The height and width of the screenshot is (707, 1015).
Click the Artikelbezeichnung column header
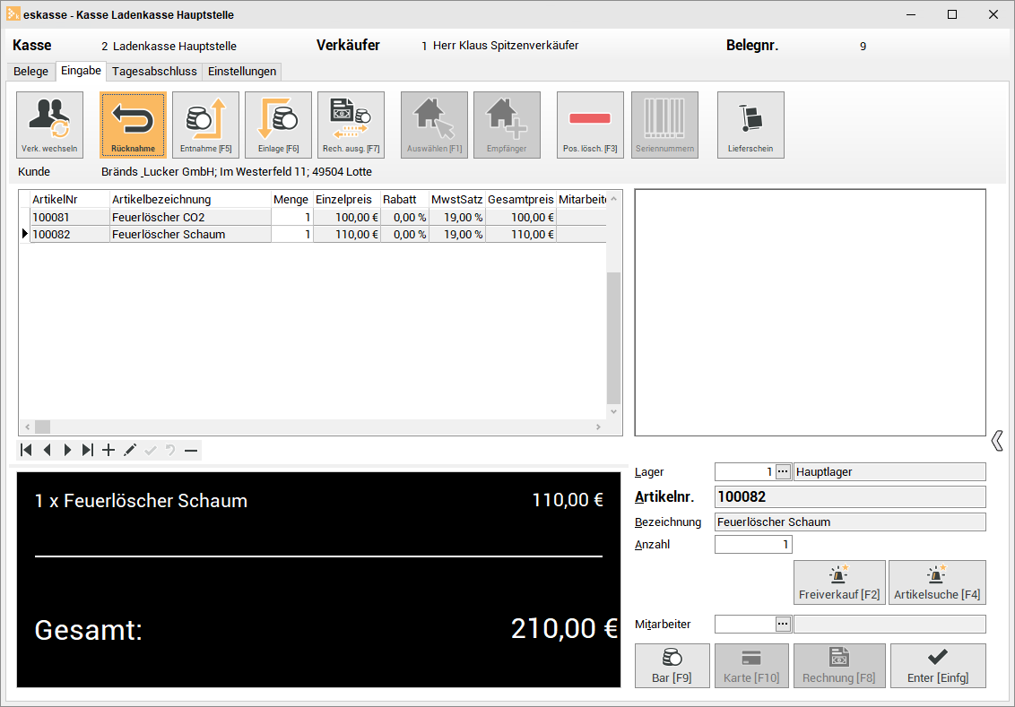point(190,199)
